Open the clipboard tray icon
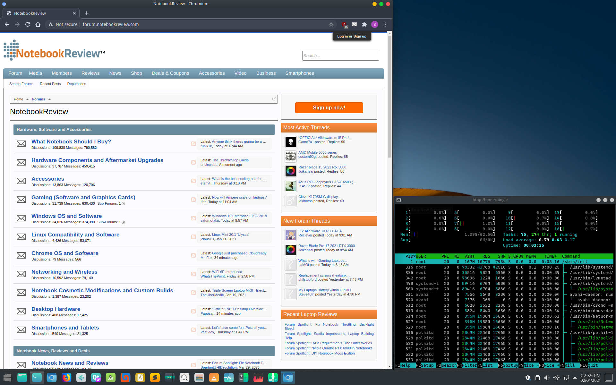Image resolution: width=616 pixels, height=385 pixels. pos(537,378)
